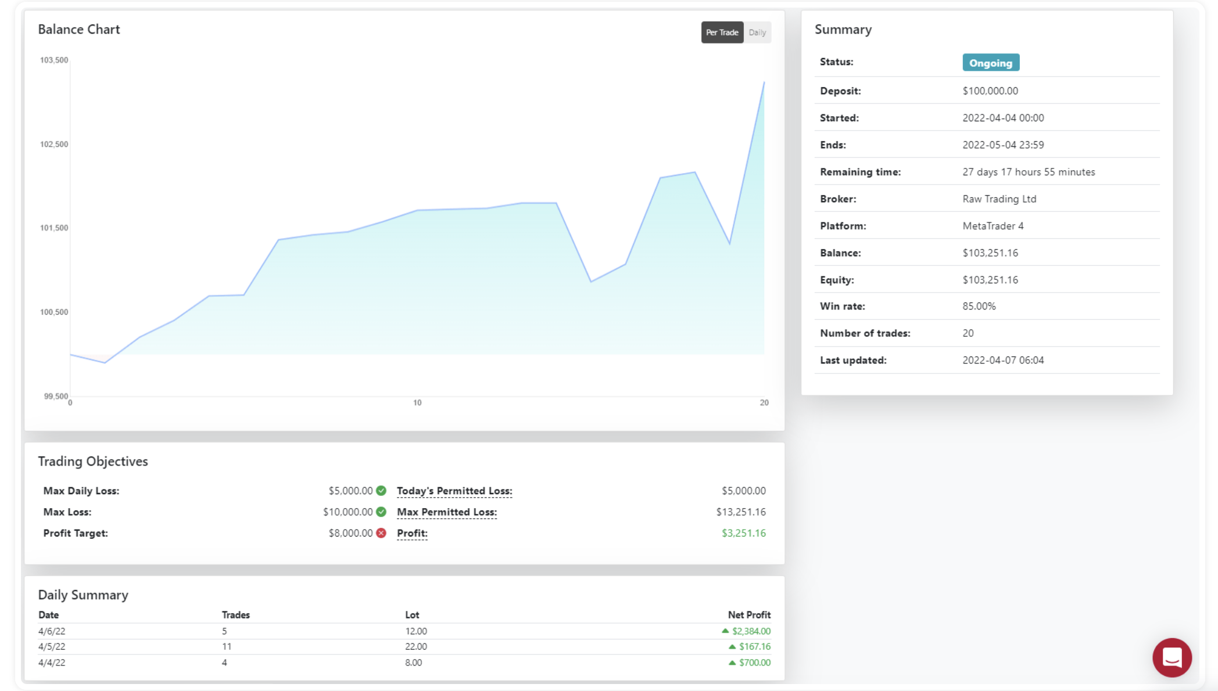
Task: Select the 4/5/22 daily summary row
Action: pos(404,647)
